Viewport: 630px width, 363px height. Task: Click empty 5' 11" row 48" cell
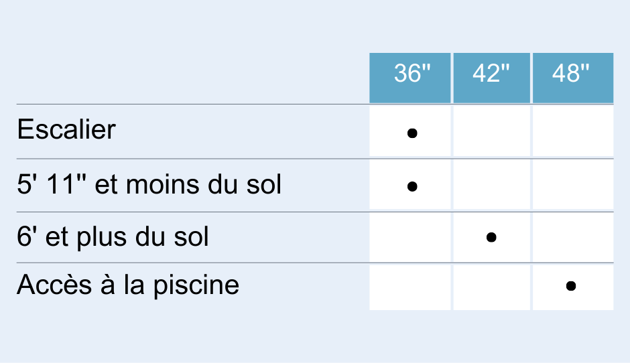[572, 185]
